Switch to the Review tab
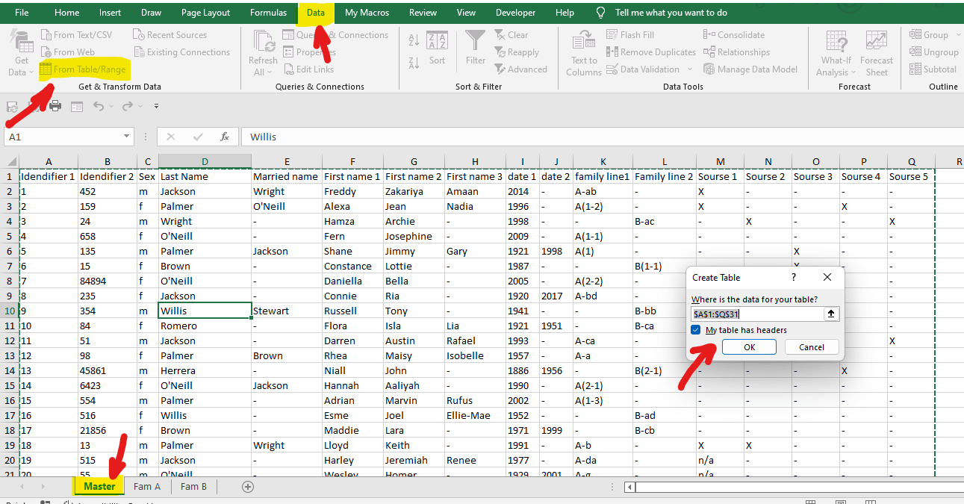Viewport: 964px width, 504px height. (x=423, y=13)
